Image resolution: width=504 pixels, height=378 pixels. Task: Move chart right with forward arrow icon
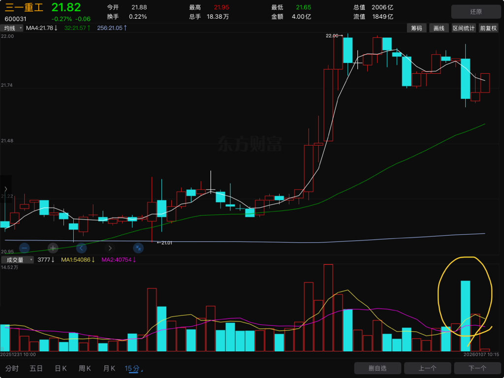pyautogui.click(x=110, y=248)
